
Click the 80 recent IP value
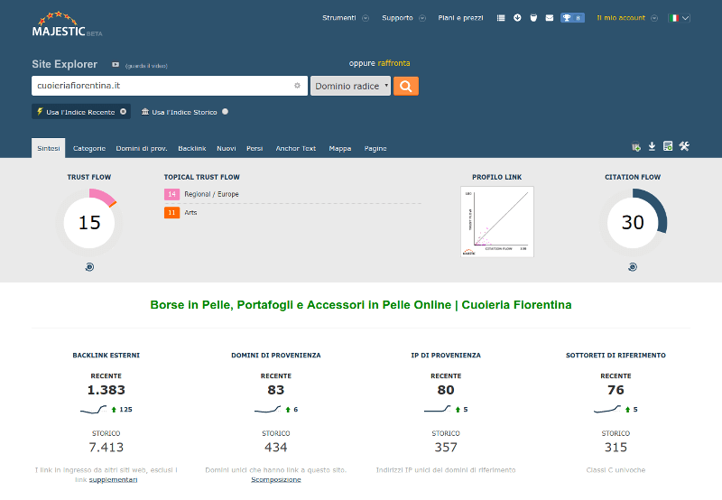click(446, 390)
